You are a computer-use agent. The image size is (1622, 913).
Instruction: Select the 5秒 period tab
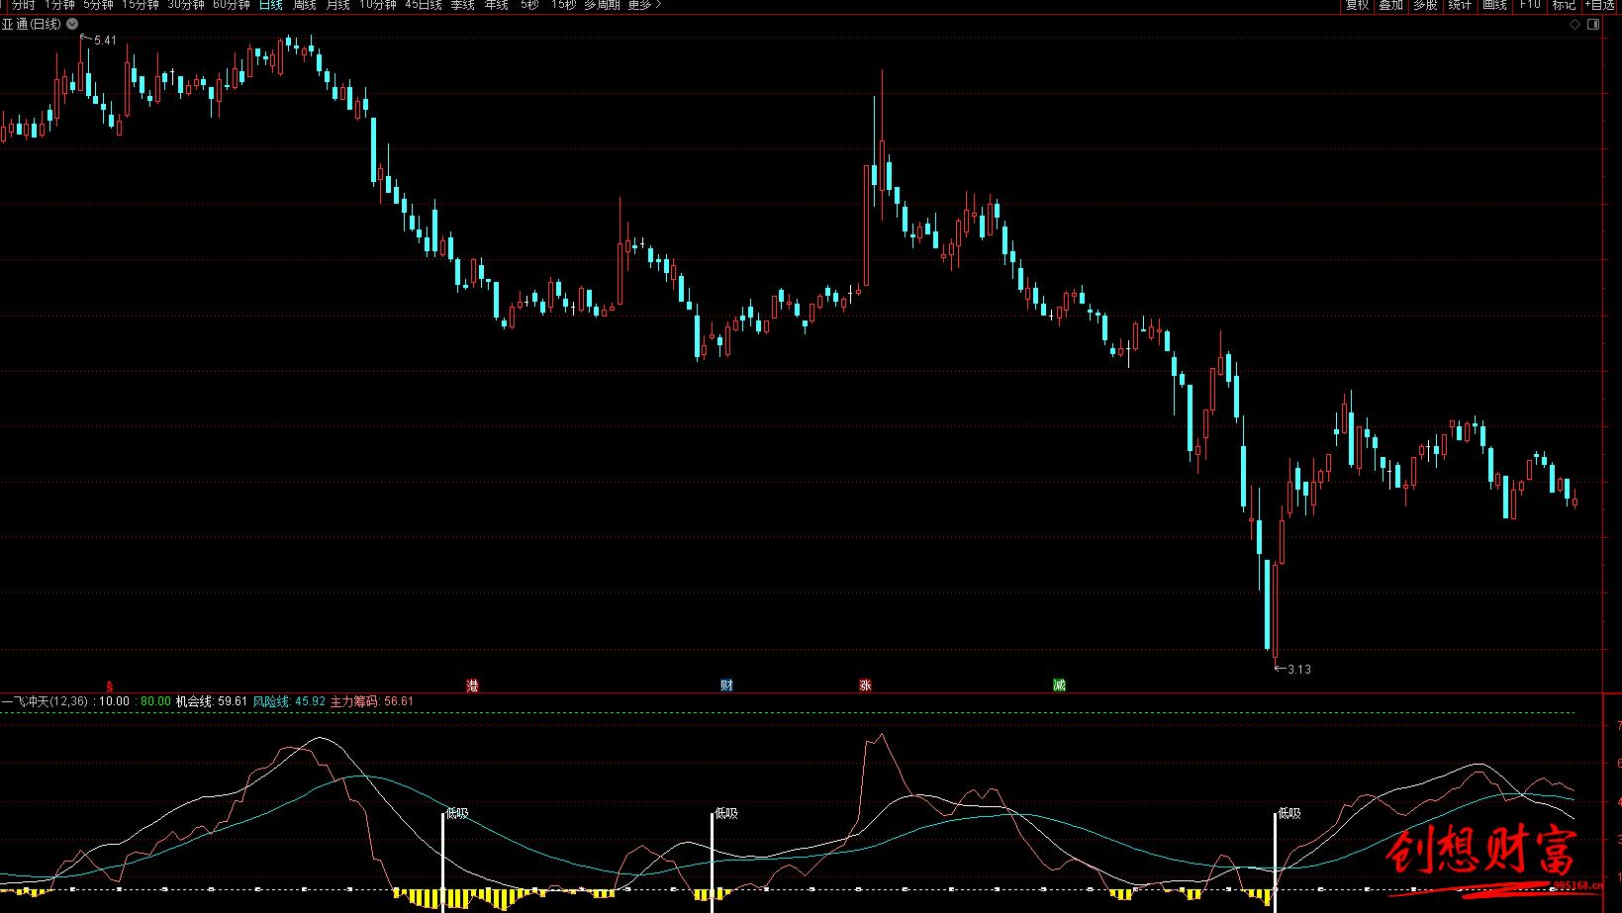[x=530, y=5]
